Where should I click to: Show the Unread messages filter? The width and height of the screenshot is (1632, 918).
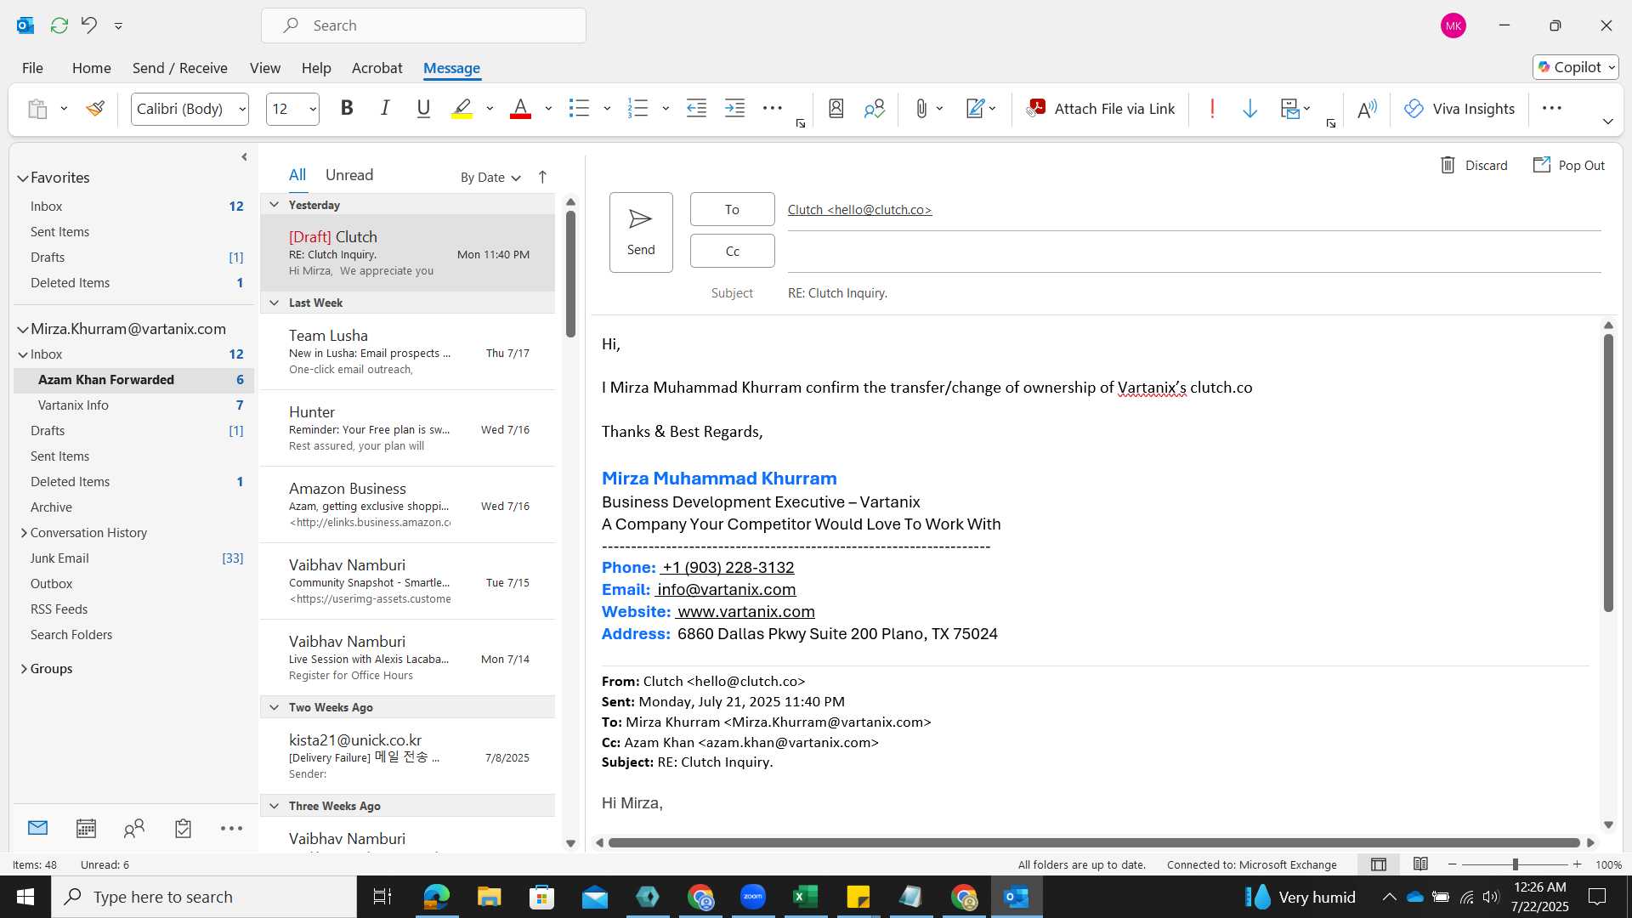[x=349, y=175]
